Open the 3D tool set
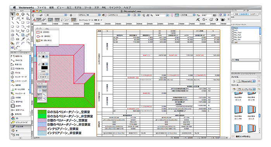The height and width of the screenshot is (147, 271). coord(21,118)
